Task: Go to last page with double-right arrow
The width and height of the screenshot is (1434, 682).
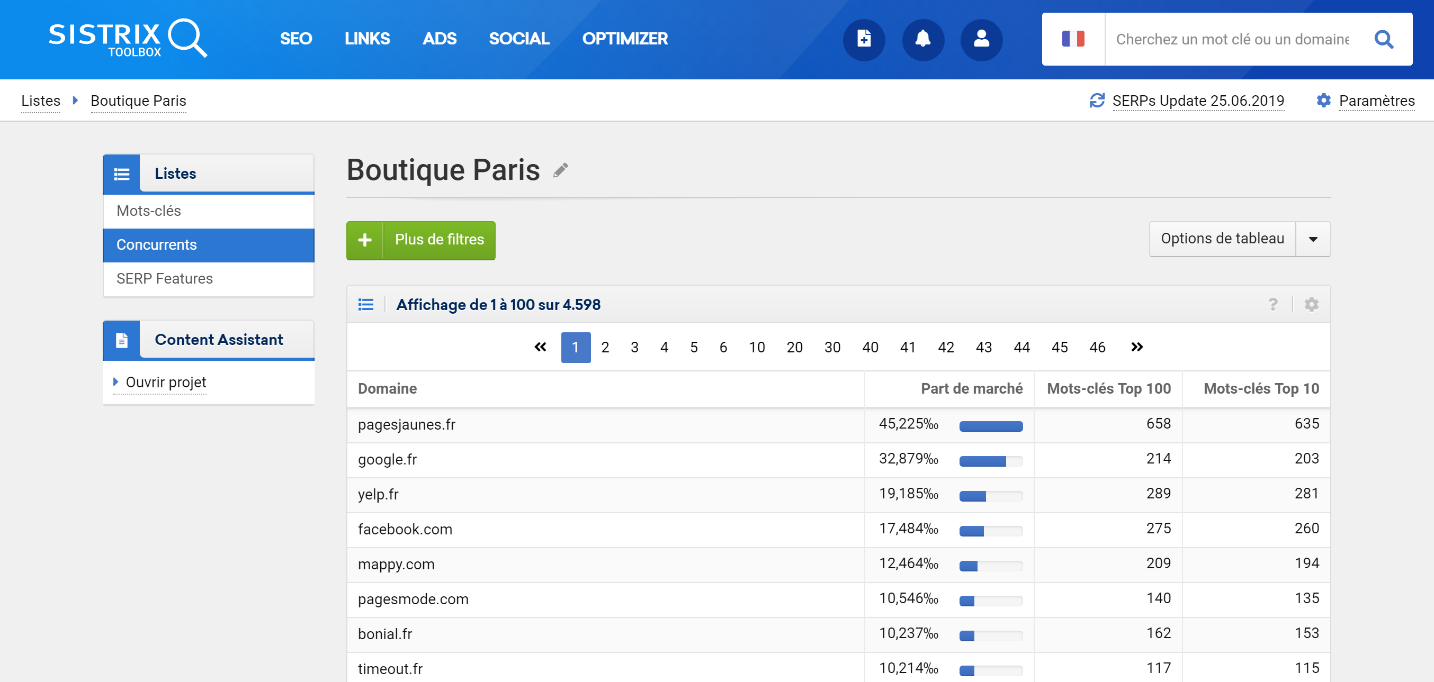Action: pyautogui.click(x=1137, y=347)
